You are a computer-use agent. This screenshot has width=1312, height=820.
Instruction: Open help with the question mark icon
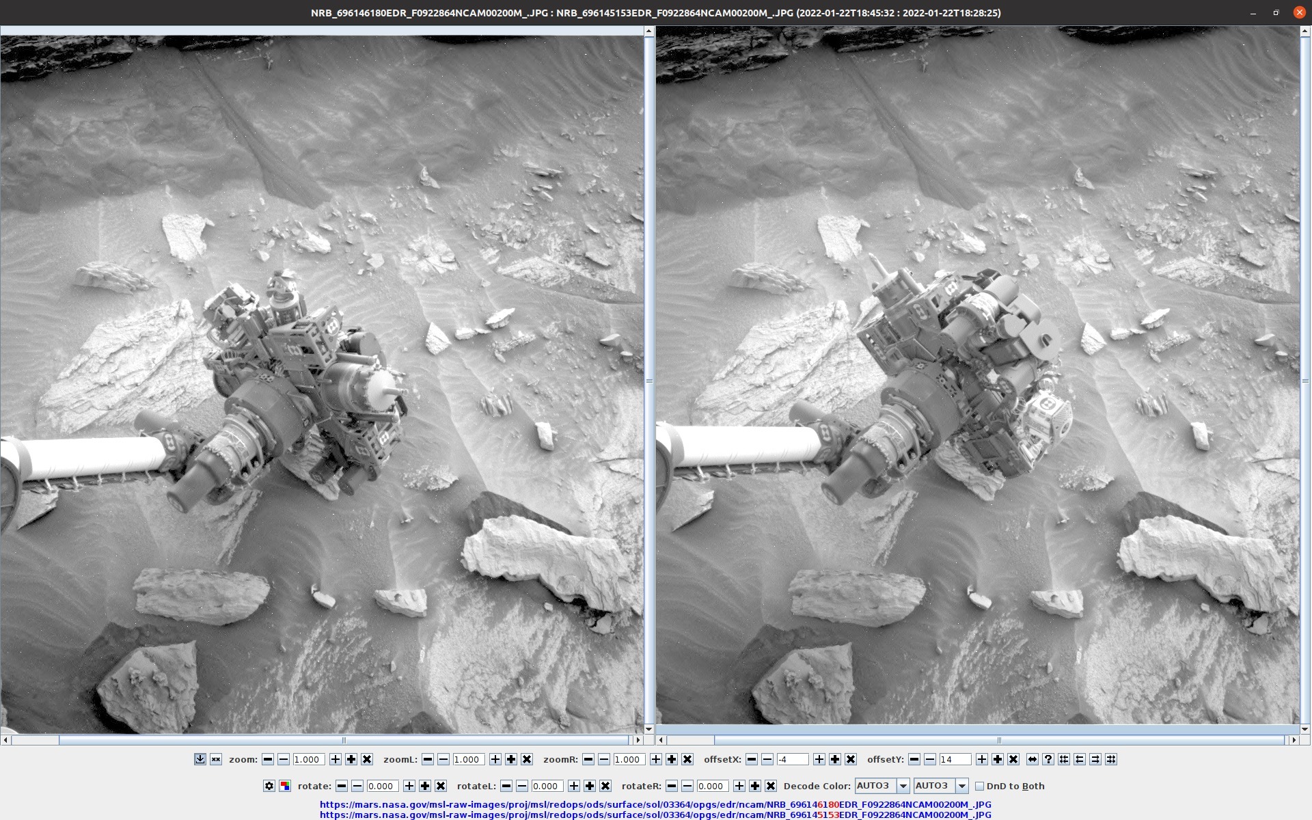(x=1048, y=759)
